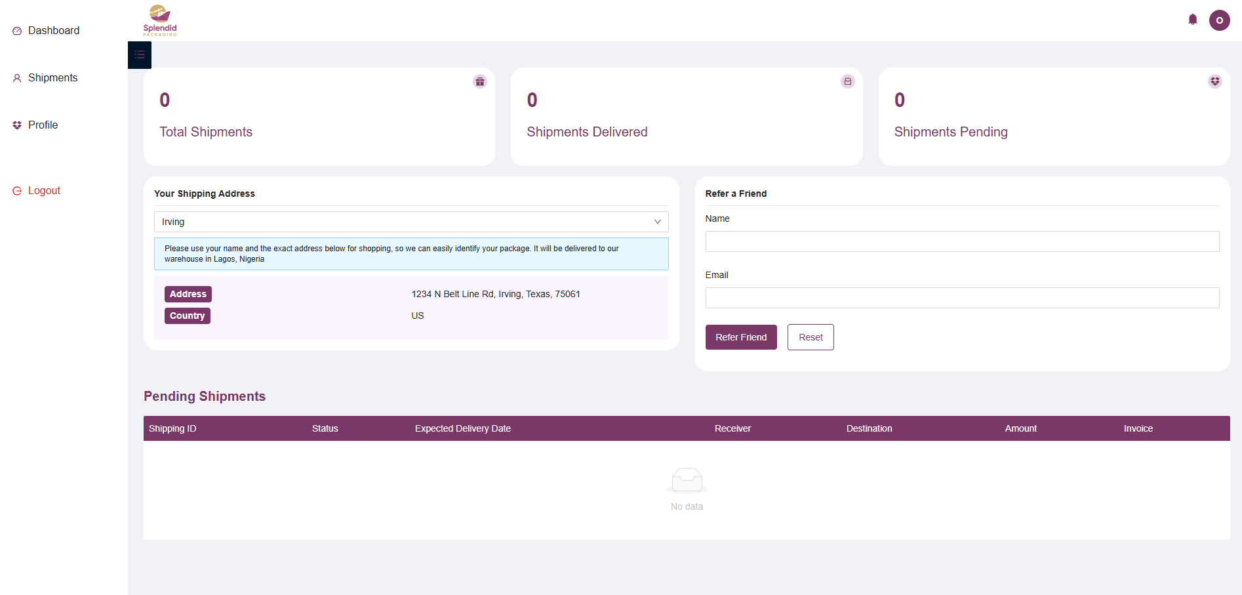Click the Email input field in Refer a Friend
1242x595 pixels.
(x=962, y=298)
